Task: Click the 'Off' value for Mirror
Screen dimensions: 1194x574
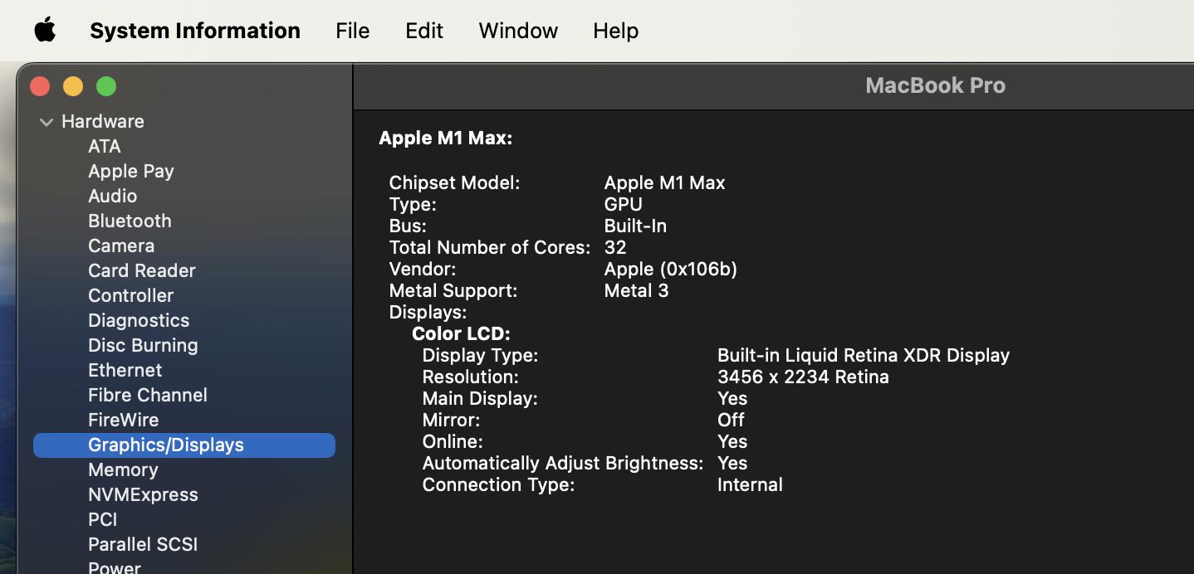Action: (732, 420)
